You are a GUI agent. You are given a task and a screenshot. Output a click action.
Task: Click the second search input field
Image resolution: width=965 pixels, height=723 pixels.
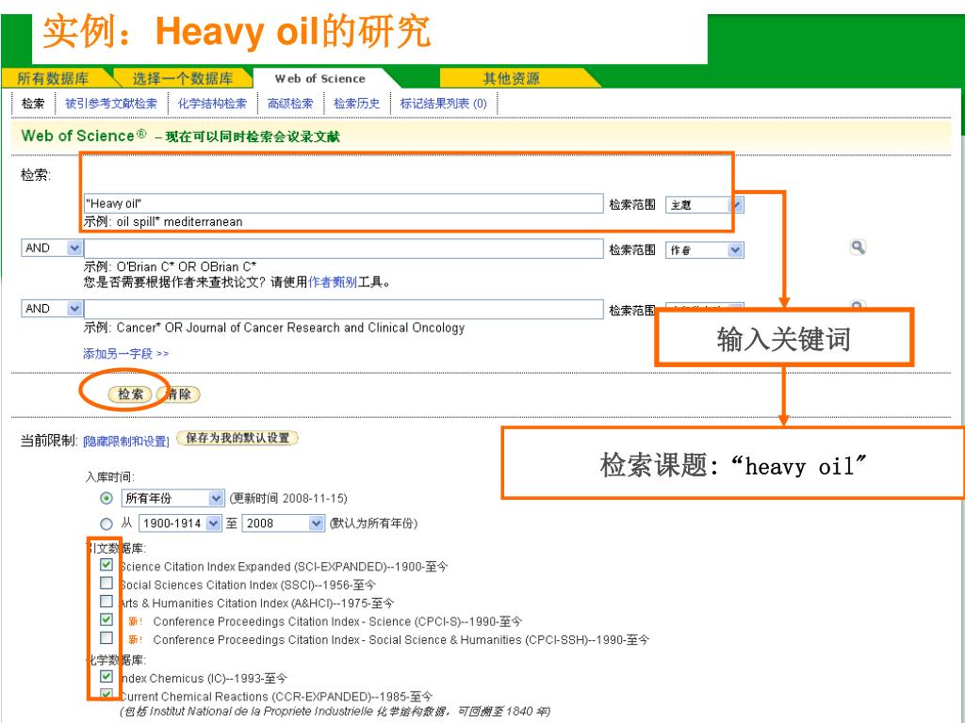[x=343, y=249]
